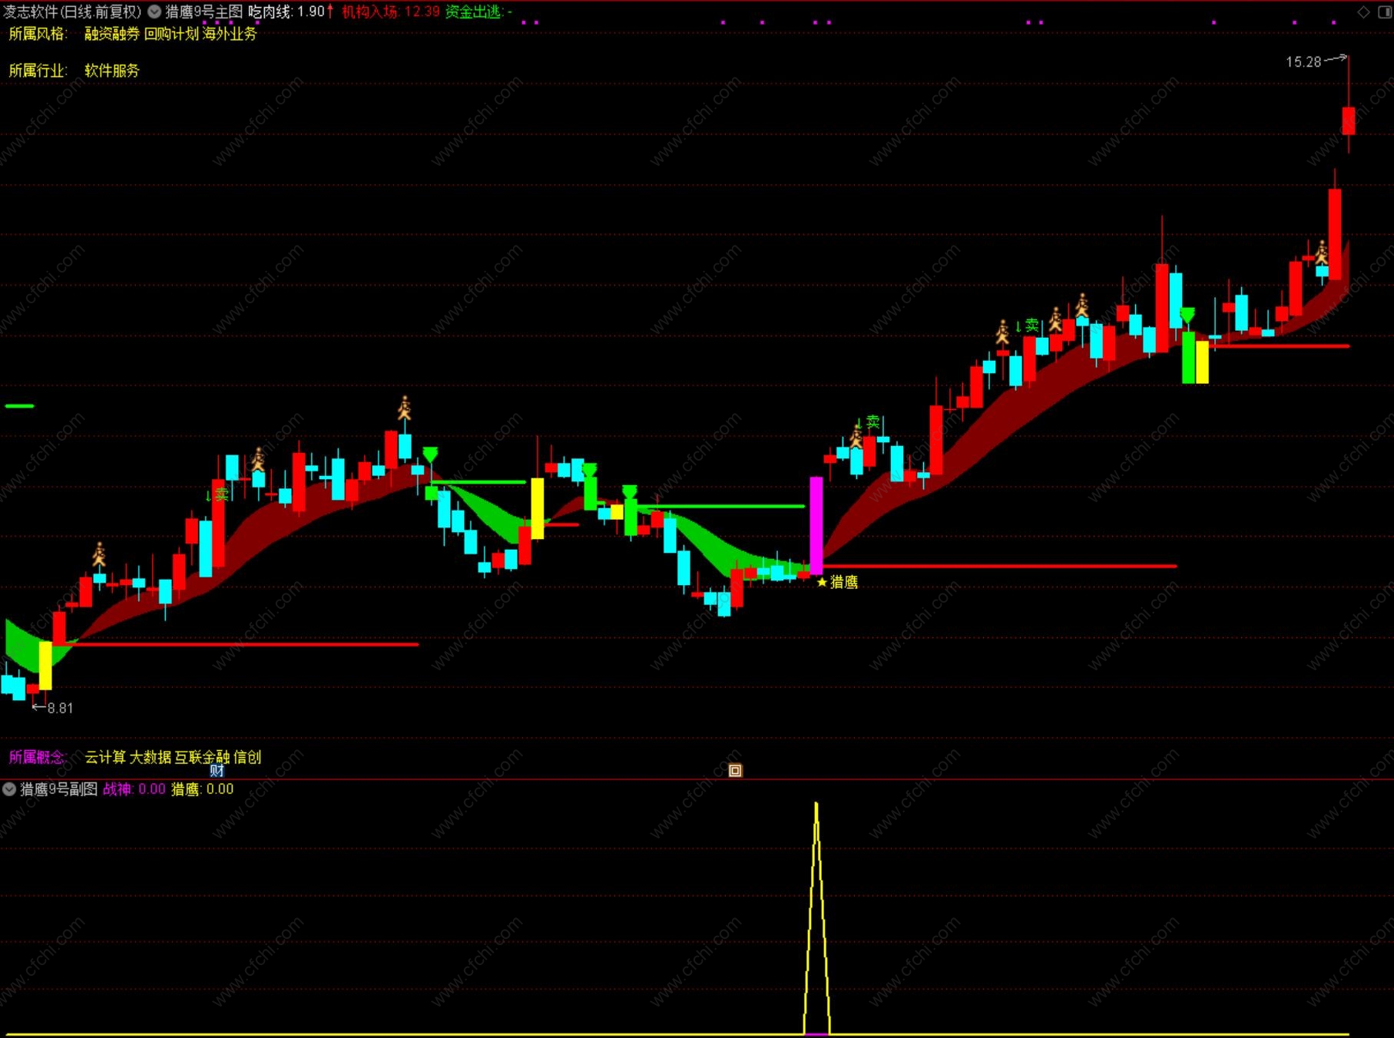Click the 猎鹰9号副图 sub-chart indicator name
1394x1038 pixels.
click(x=59, y=788)
